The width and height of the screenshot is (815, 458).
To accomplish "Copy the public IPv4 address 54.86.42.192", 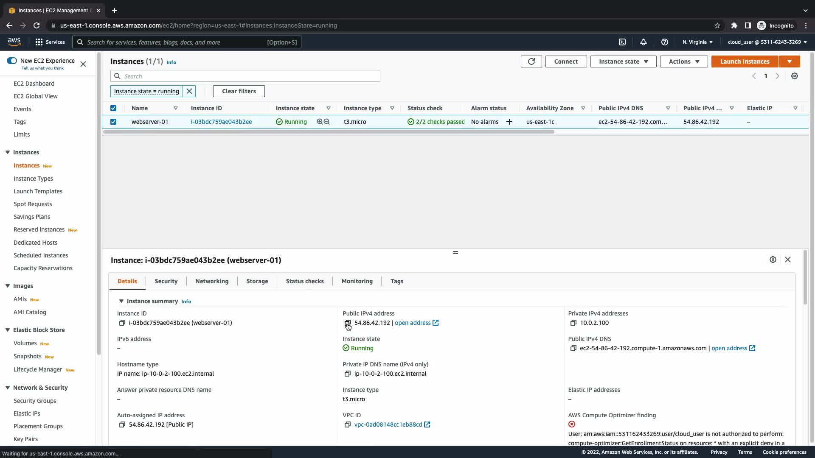I will point(348,323).
